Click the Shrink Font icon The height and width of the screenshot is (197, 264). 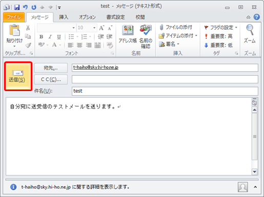click(110, 28)
